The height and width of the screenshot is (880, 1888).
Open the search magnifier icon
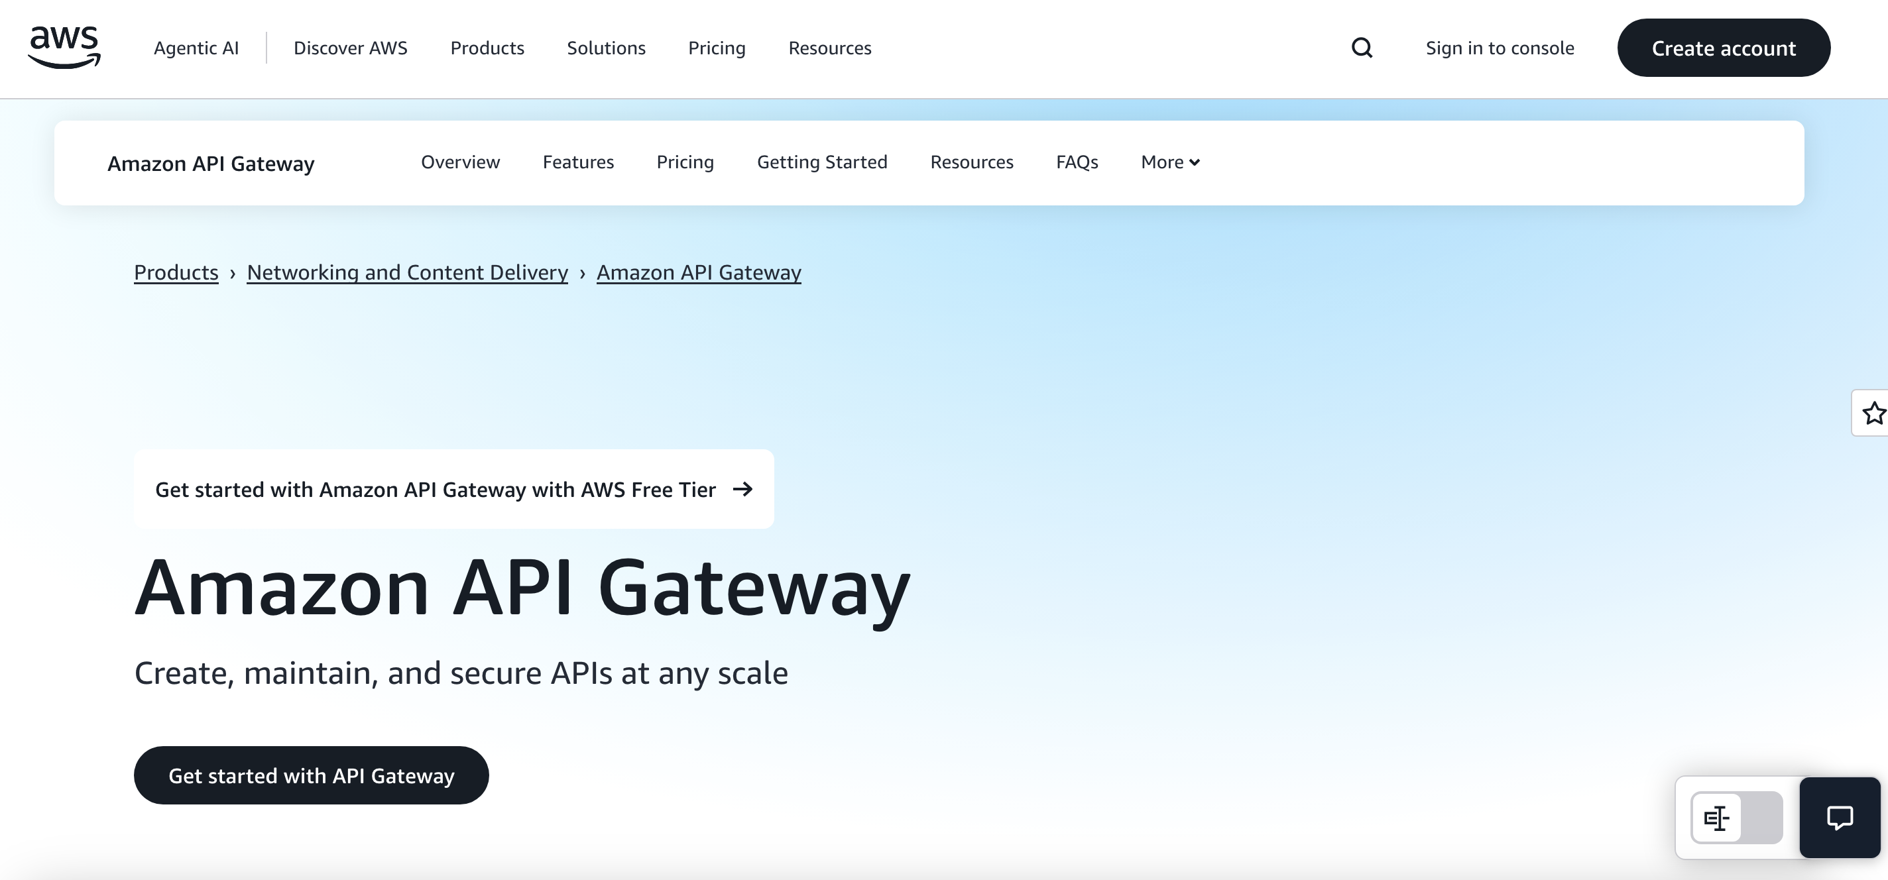point(1362,48)
